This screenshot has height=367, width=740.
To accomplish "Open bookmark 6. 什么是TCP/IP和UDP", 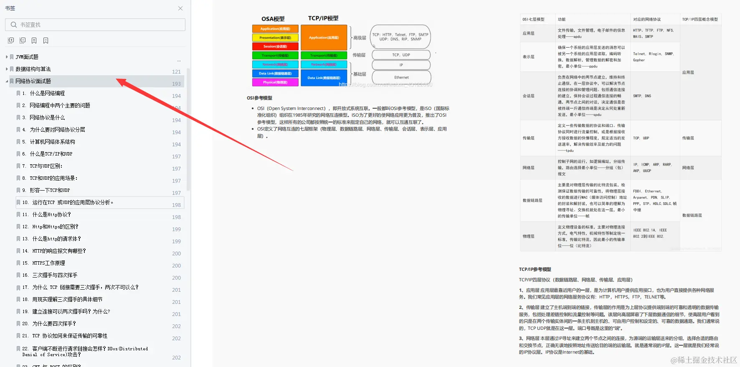I will tap(47, 154).
